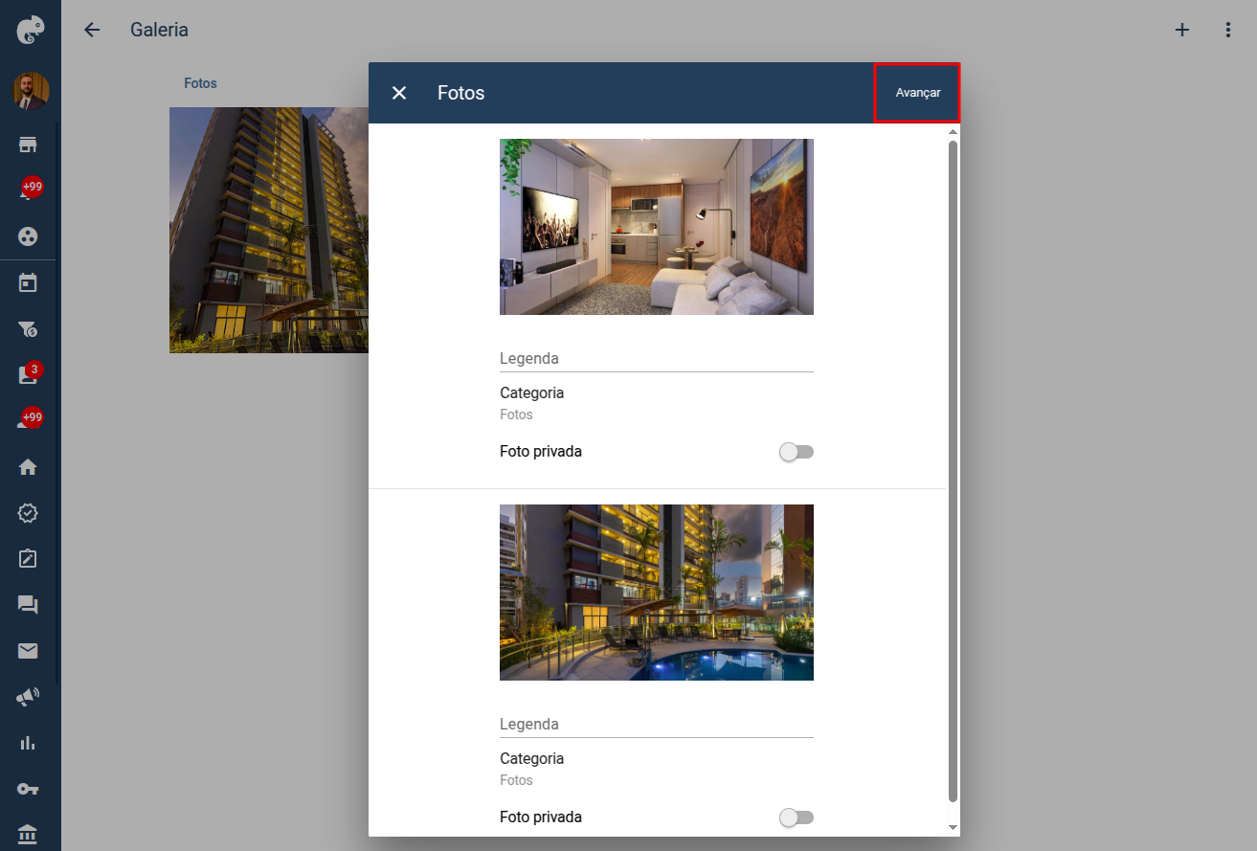Click the plus add icon in the Galeria header
Viewport: 1257px width, 851px height.
(x=1182, y=30)
